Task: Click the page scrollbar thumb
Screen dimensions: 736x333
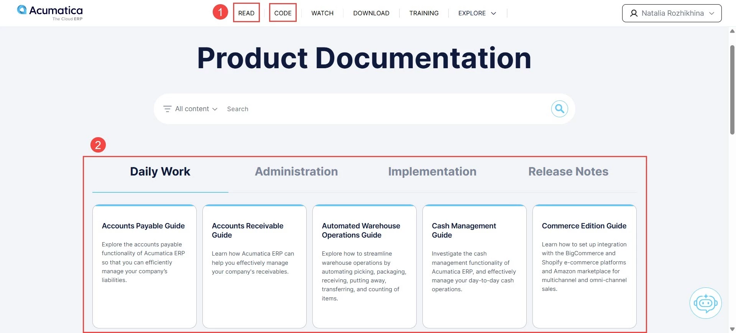Action: point(732,90)
